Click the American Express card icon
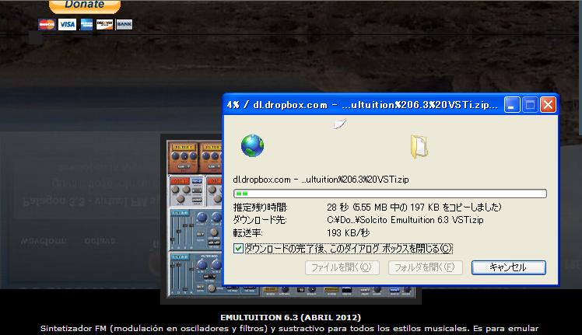 point(86,25)
